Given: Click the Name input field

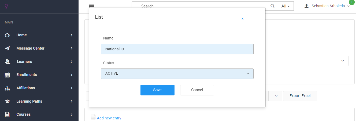Looking at the screenshot, I should click(x=177, y=49).
